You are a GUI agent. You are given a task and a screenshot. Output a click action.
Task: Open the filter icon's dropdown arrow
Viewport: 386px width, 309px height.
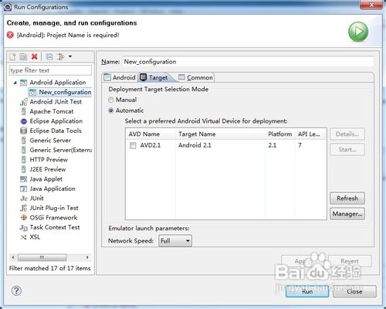click(x=70, y=56)
